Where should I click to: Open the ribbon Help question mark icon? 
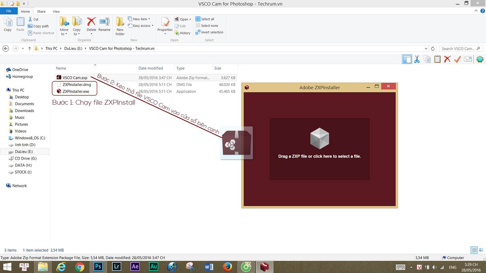482,11
